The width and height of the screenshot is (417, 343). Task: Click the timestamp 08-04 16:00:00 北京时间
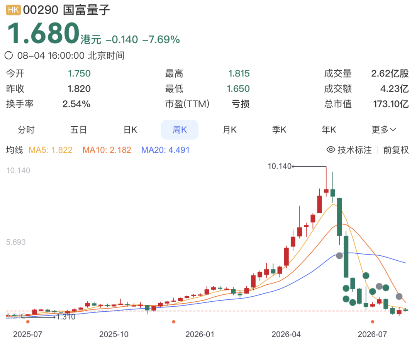click(x=71, y=55)
